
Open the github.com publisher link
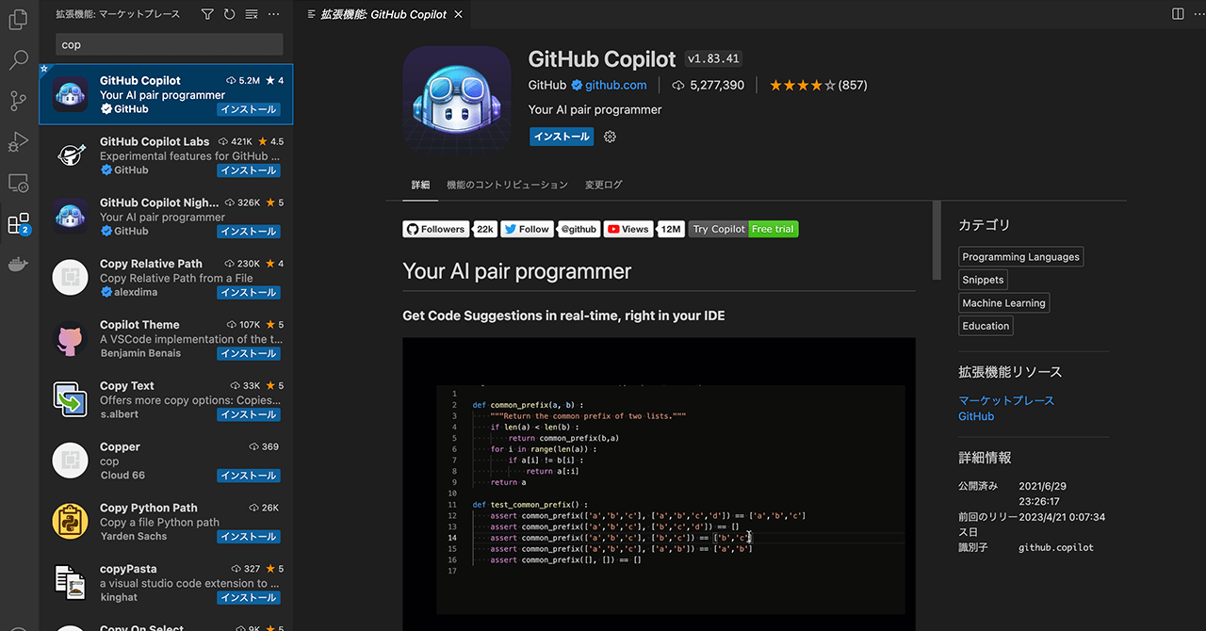tap(615, 85)
